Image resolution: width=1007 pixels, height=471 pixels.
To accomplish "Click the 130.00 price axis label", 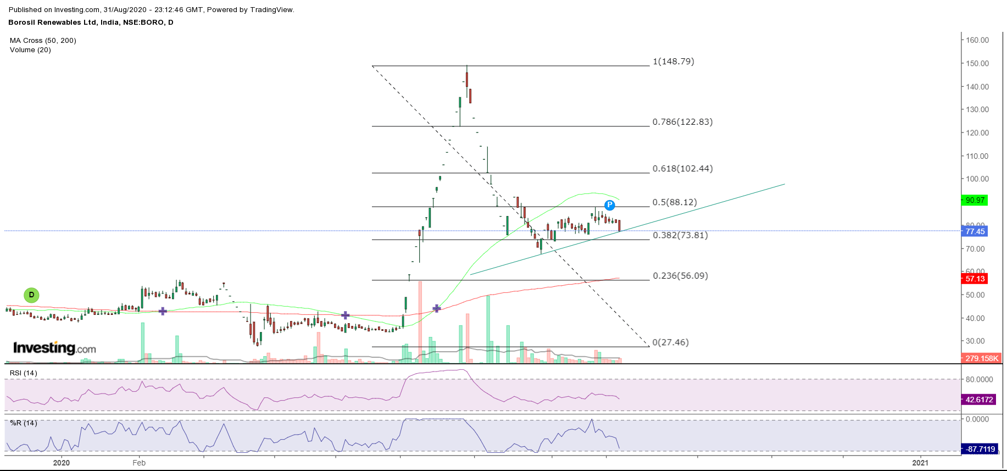I will [977, 110].
